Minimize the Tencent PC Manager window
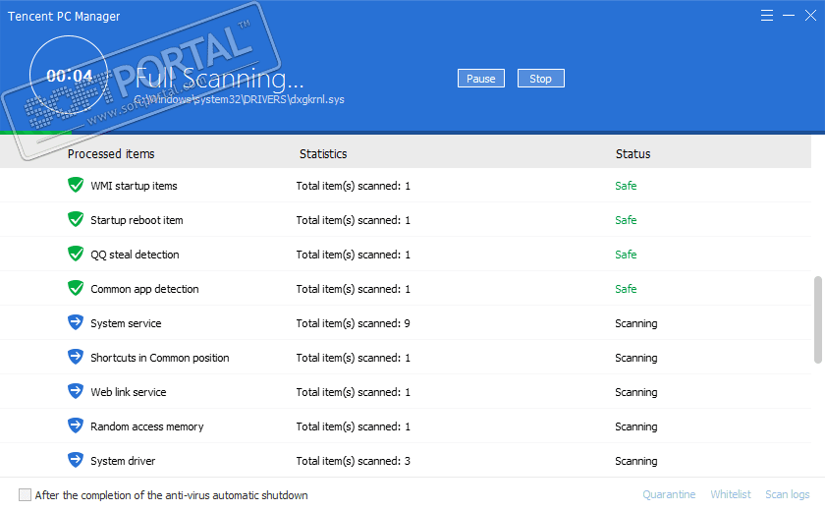The width and height of the screenshot is (825, 511). [788, 16]
